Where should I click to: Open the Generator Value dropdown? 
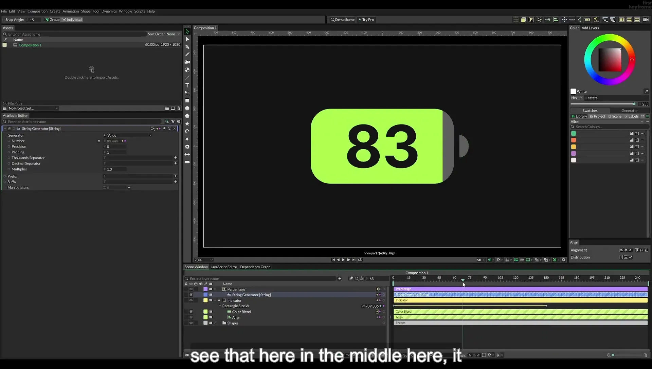[x=127, y=135]
